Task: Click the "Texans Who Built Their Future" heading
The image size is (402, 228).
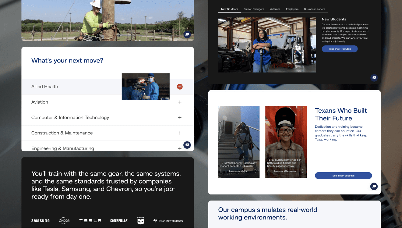Action: click(341, 114)
